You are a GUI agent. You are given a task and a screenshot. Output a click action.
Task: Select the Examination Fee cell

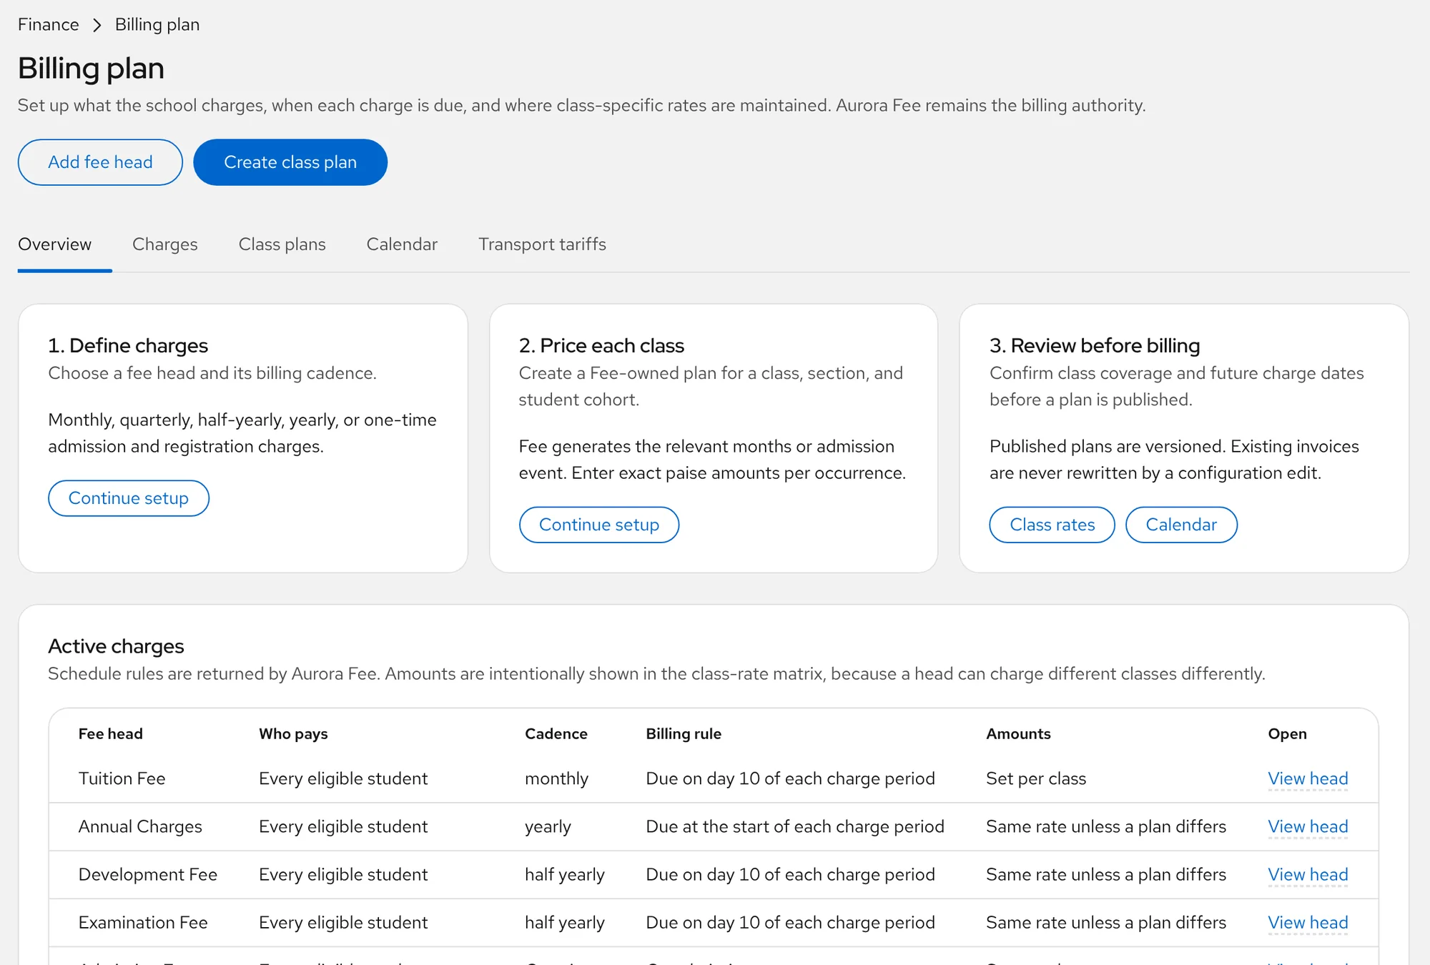point(143,922)
